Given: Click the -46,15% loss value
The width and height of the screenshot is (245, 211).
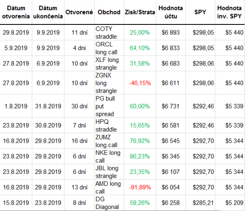Looking at the screenshot, I should click(140, 83).
